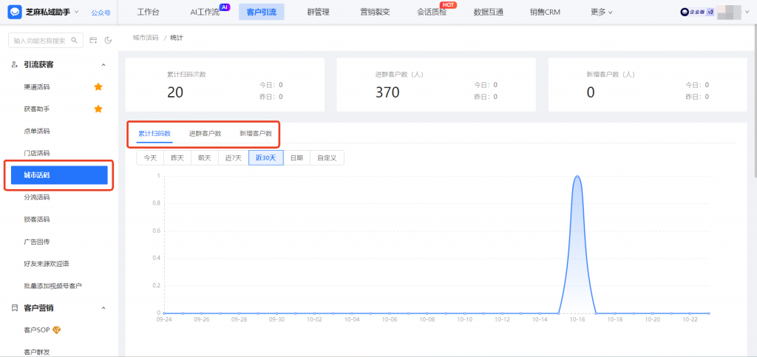The height and width of the screenshot is (357, 757).
Task: Click the 芝麻私域助手 logo icon
Action: [15, 12]
